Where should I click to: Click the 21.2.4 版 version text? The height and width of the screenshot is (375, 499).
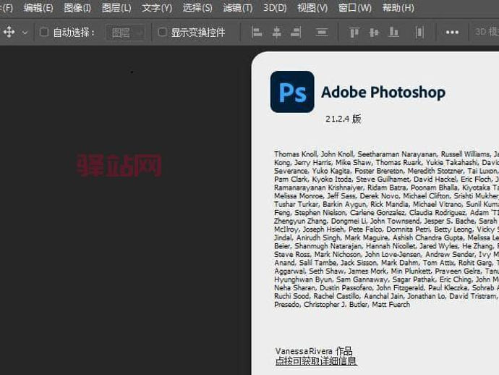pyautogui.click(x=343, y=119)
